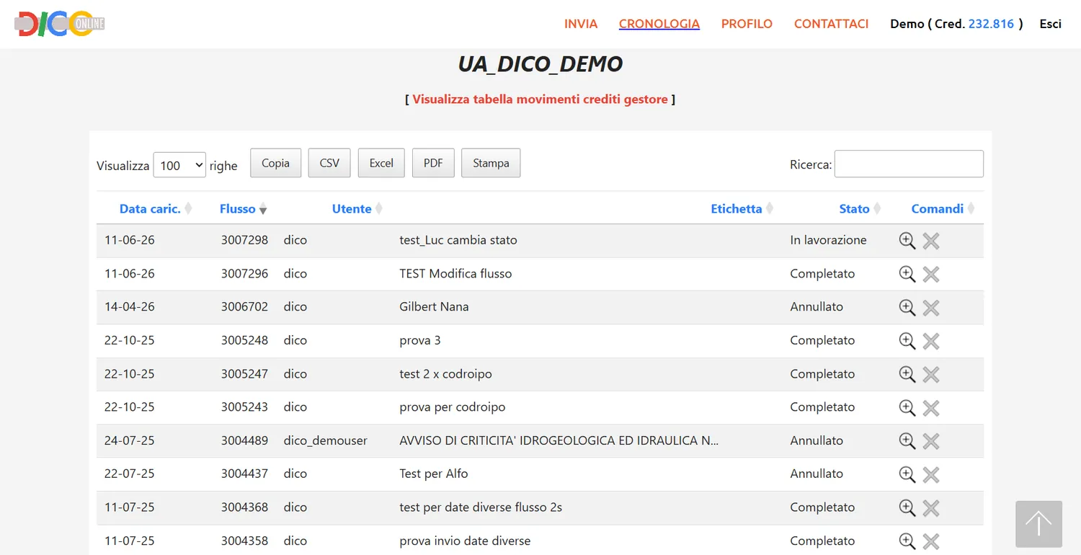Open magnifier for Gilbert Nana row

click(x=907, y=308)
